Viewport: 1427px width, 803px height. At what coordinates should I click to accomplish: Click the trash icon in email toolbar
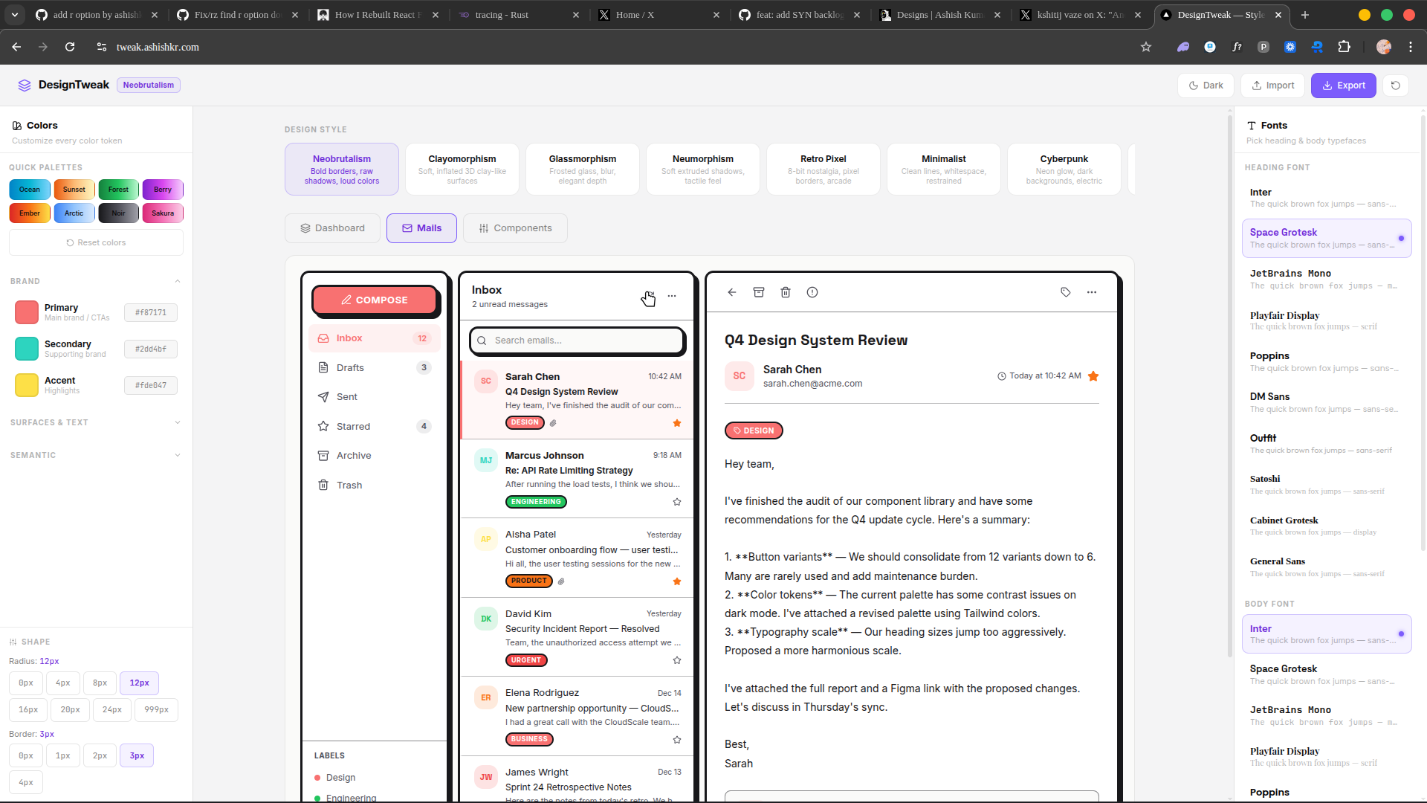click(x=786, y=292)
